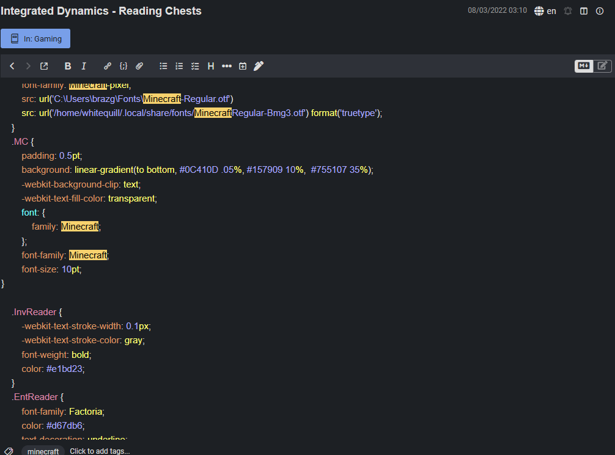Insert a hyperlink
The width and height of the screenshot is (615, 455).
[x=108, y=66]
